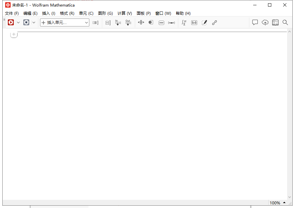Open the 文件 (F) menu
The width and height of the screenshot is (295, 208).
[12, 13]
